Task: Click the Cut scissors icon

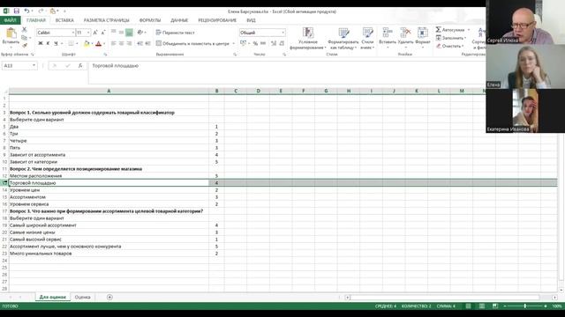Action: tap(24, 29)
